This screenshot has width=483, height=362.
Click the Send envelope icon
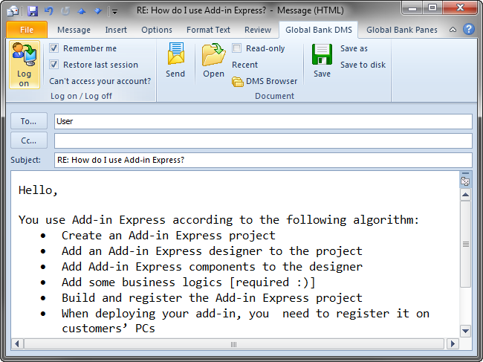(175, 54)
